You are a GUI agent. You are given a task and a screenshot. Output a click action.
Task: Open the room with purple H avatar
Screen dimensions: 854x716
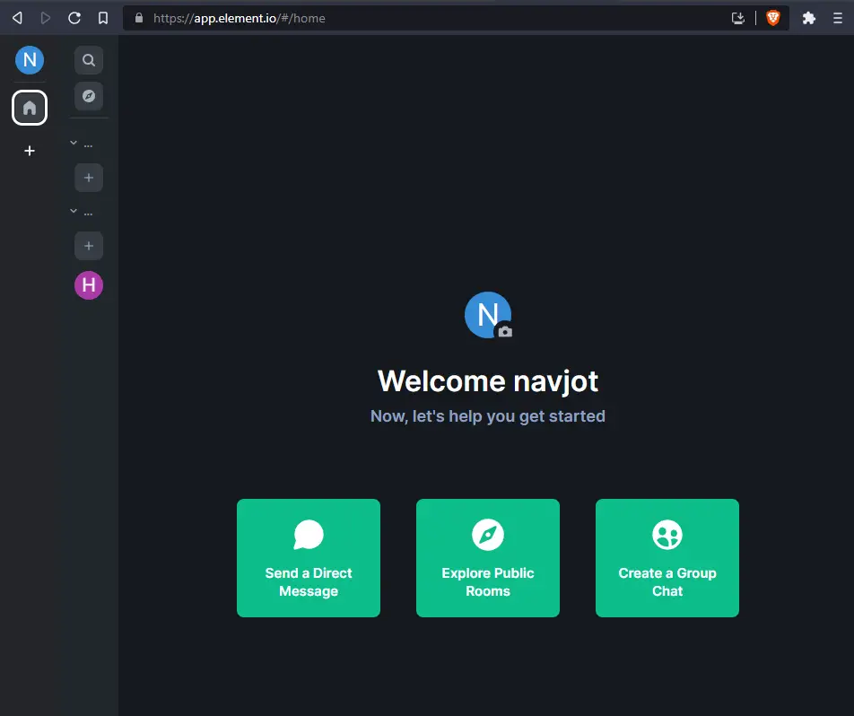coord(89,285)
